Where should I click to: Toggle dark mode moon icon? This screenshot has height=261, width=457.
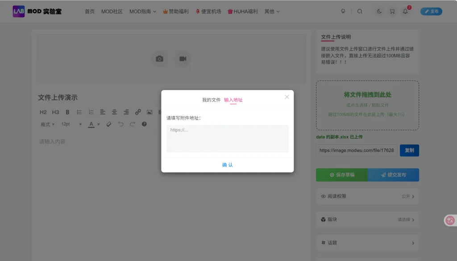coord(379,12)
